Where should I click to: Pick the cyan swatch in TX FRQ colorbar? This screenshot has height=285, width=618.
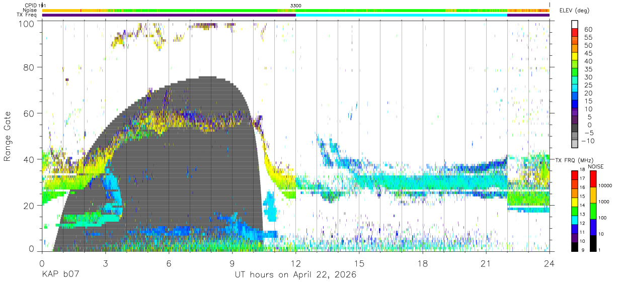point(576,219)
